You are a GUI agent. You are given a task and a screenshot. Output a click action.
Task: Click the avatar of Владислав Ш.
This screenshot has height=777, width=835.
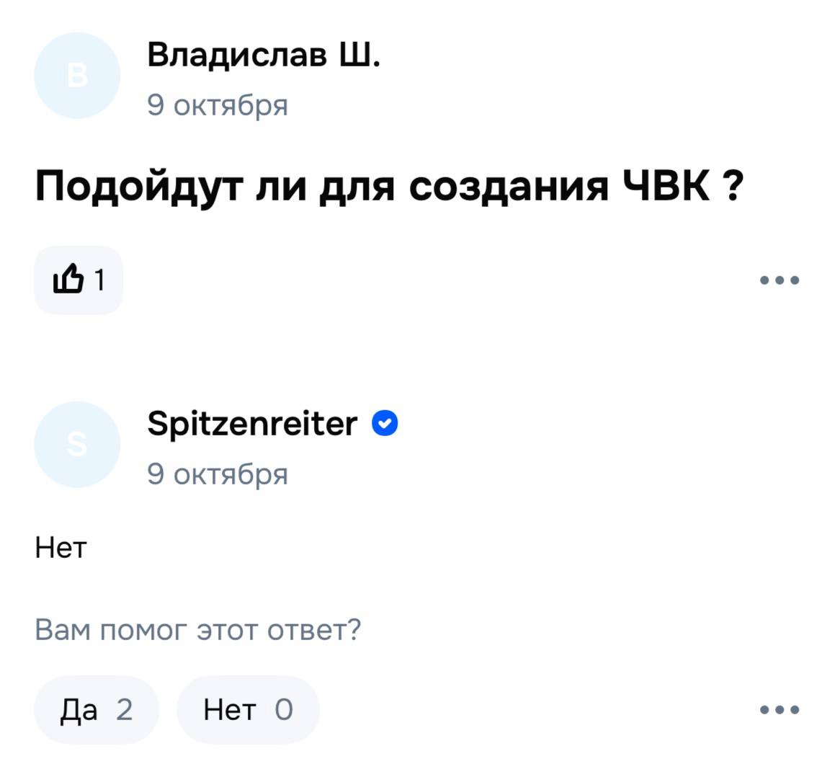point(76,76)
